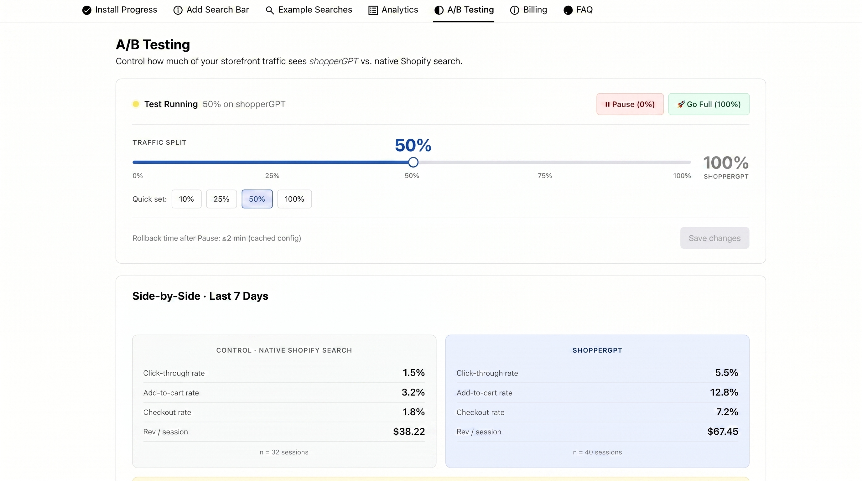Image resolution: width=862 pixels, height=481 pixels.
Task: Quick set traffic to 25%
Action: tap(221, 199)
